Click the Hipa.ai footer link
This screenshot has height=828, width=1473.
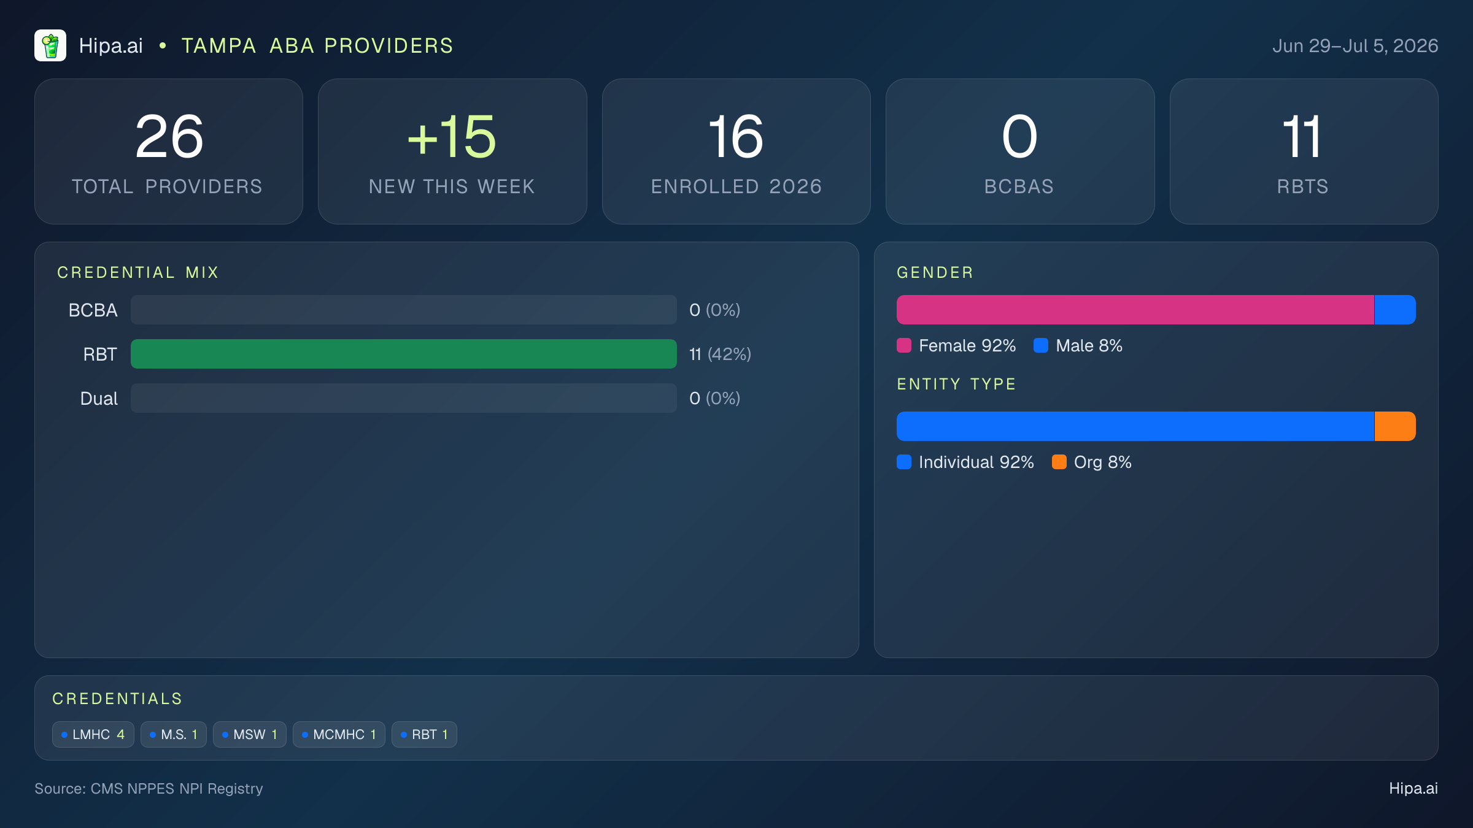point(1413,788)
